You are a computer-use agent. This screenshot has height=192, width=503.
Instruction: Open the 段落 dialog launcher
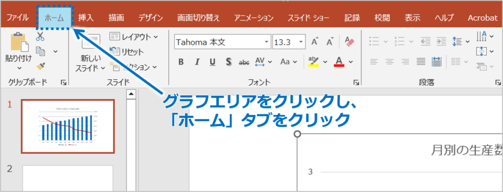[498, 83]
